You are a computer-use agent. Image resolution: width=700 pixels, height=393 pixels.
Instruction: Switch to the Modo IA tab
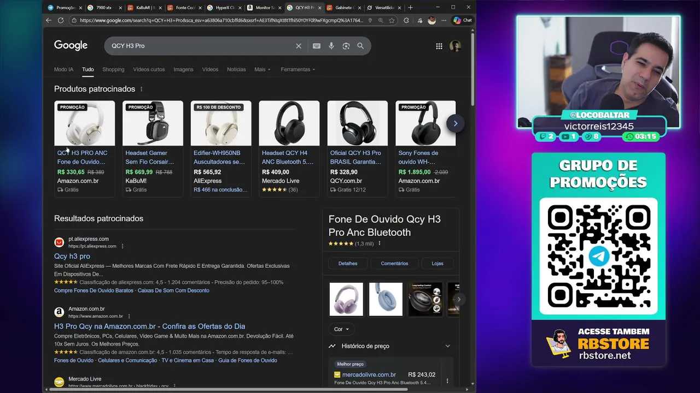tap(63, 69)
